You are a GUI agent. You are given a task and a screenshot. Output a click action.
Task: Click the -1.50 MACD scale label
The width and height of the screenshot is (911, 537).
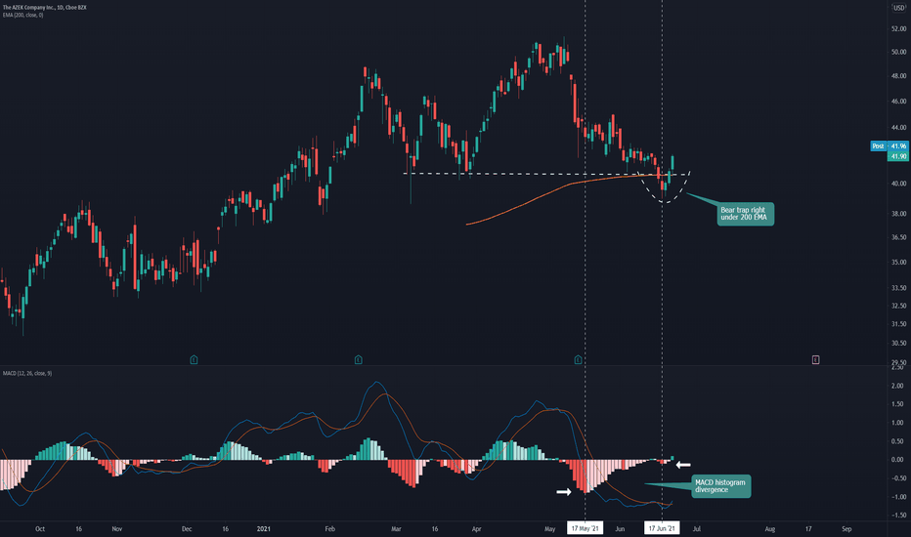click(x=897, y=516)
